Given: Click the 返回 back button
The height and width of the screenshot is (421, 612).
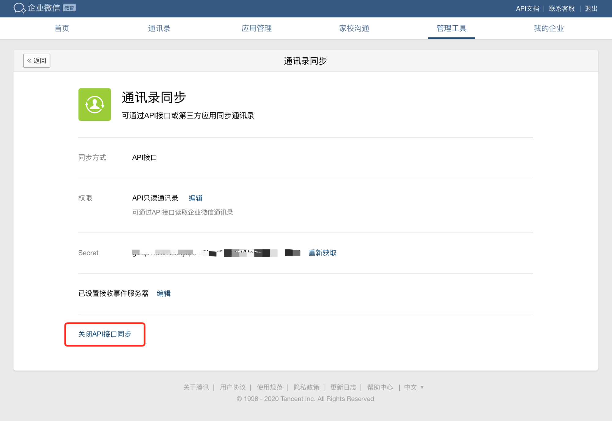Looking at the screenshot, I should point(37,61).
